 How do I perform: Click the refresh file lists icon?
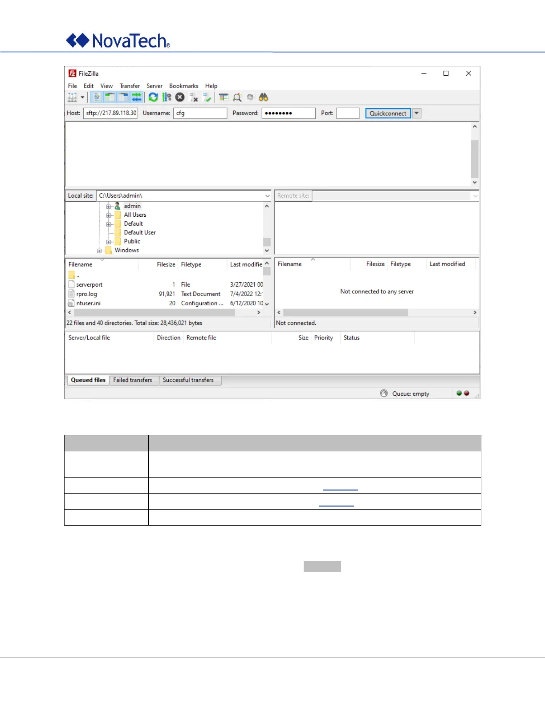click(153, 97)
